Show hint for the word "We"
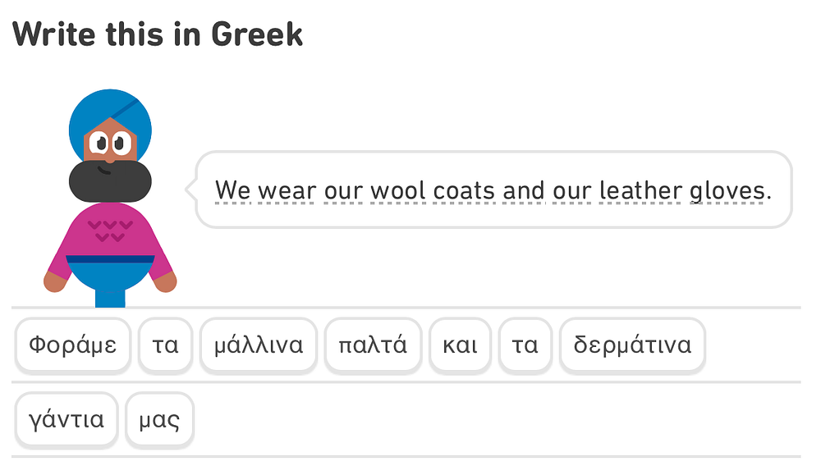Viewport: 821px width, 475px height. coord(232,191)
